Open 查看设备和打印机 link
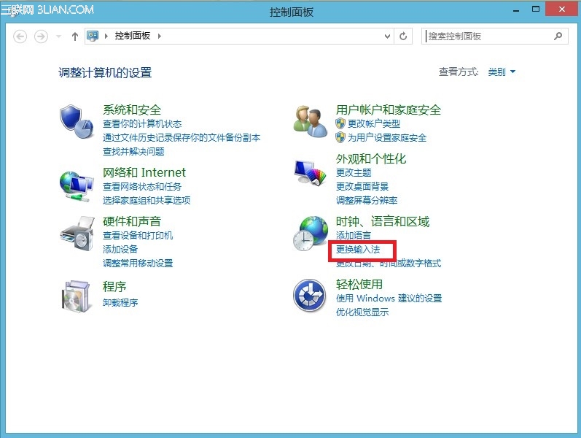This screenshot has height=438, width=581. click(x=138, y=235)
